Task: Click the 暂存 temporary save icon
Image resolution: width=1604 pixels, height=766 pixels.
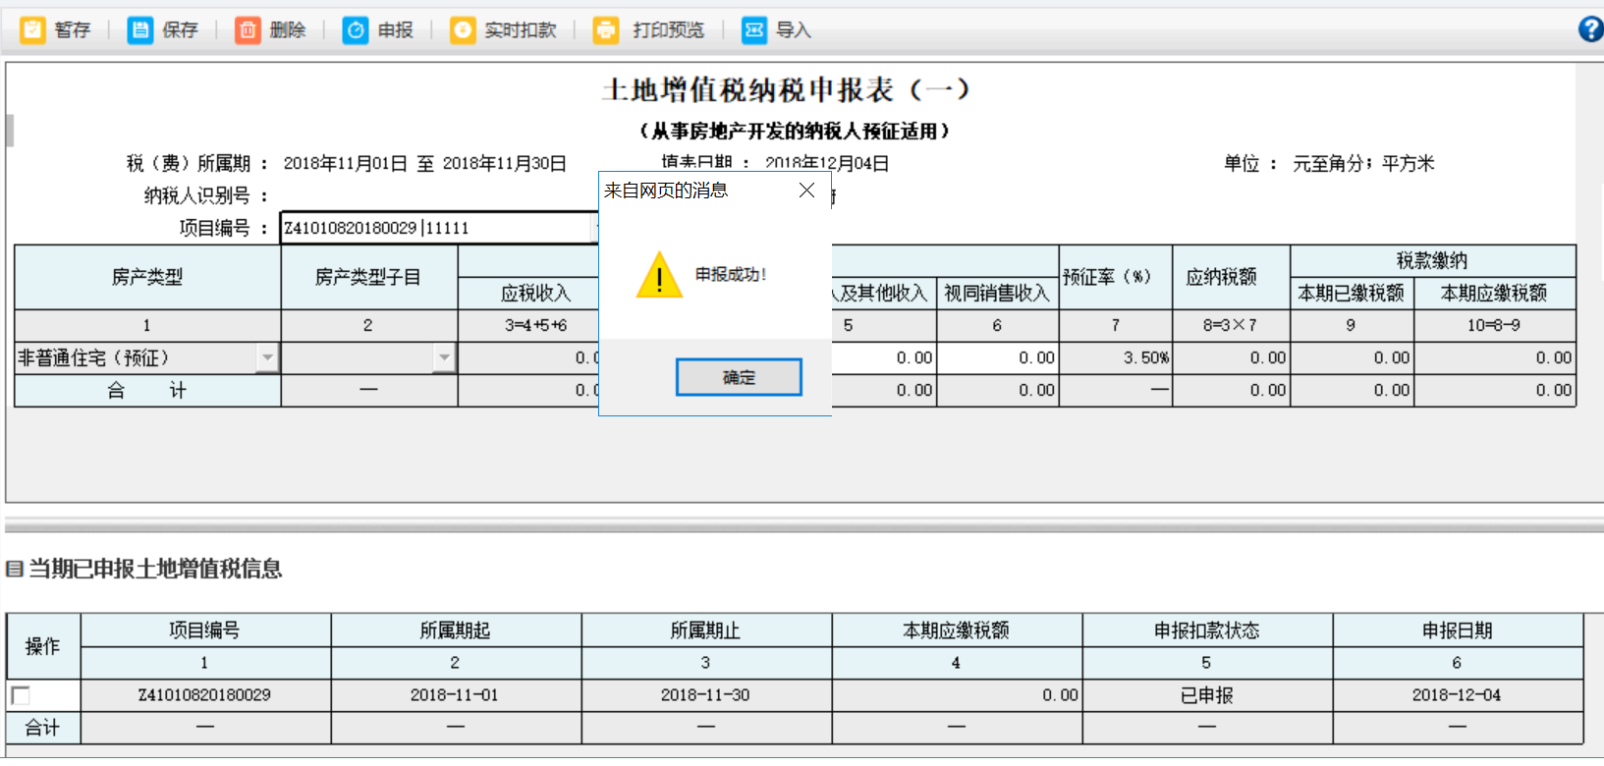Action: tap(32, 30)
